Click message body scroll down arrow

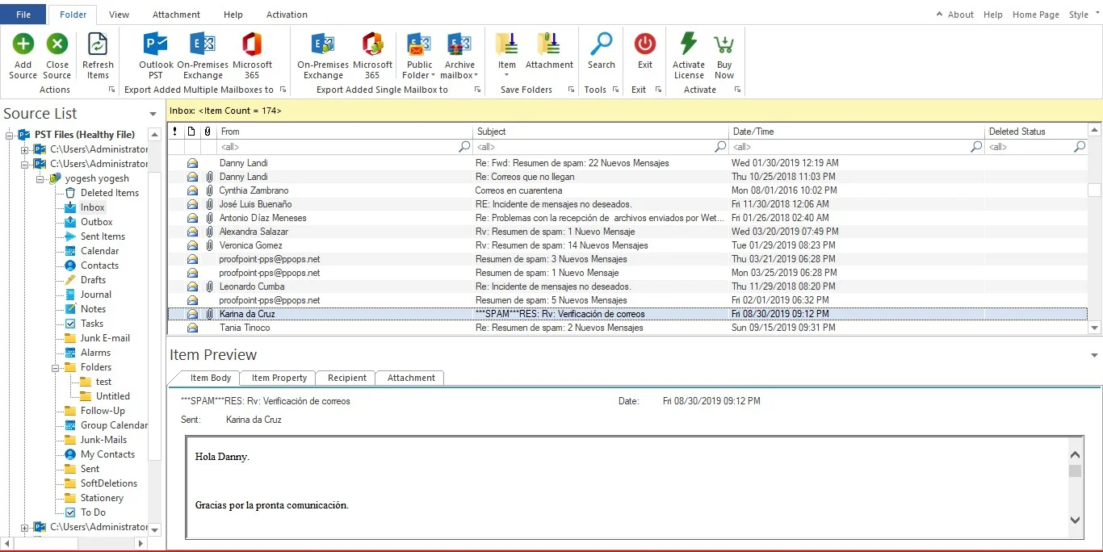coord(1075,521)
